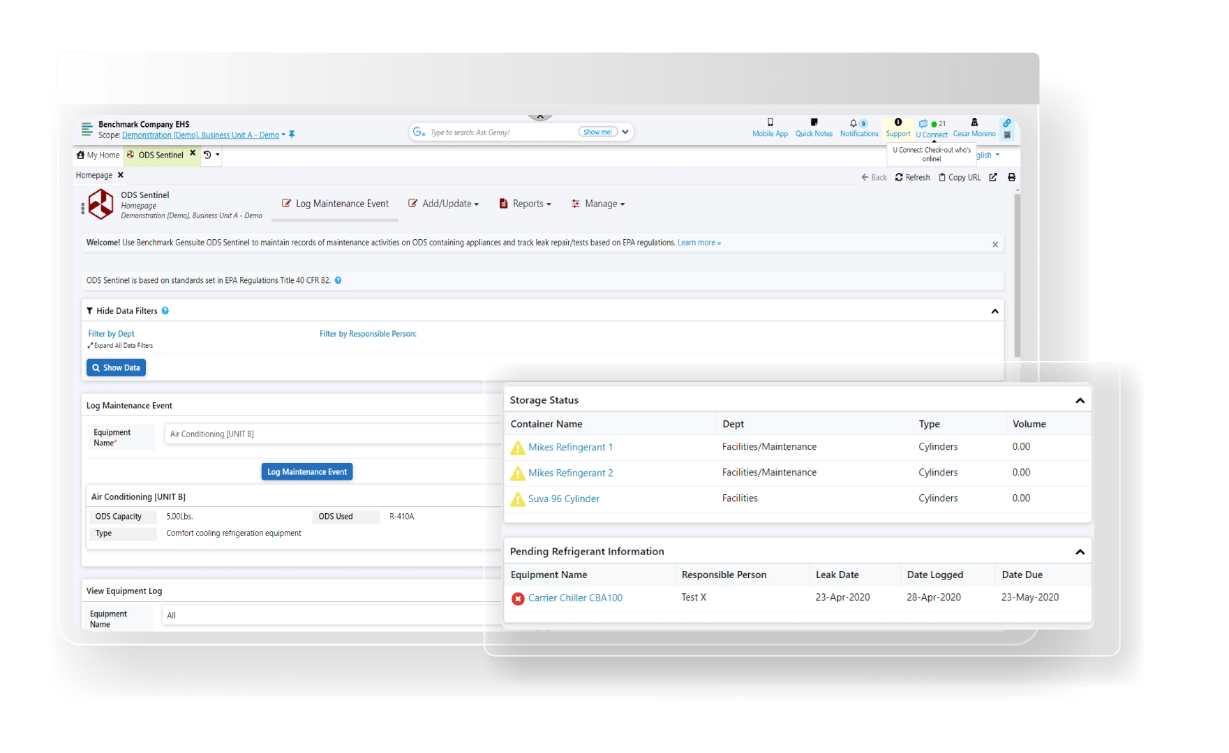Expand the Ask Genny search chevron
The image size is (1229, 753).
(625, 132)
